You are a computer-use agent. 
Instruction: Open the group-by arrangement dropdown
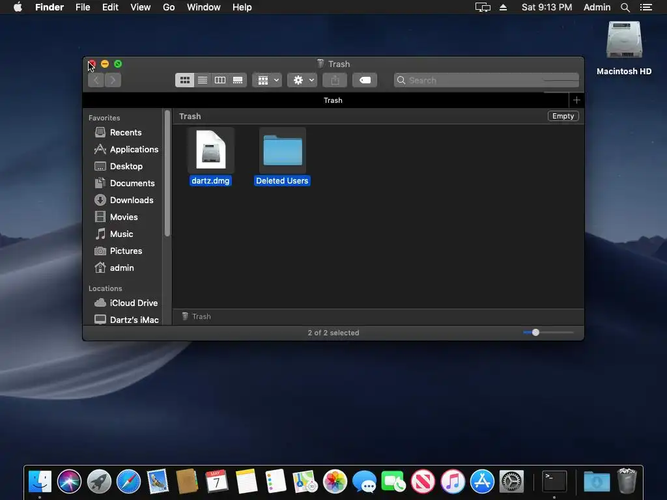(x=267, y=80)
